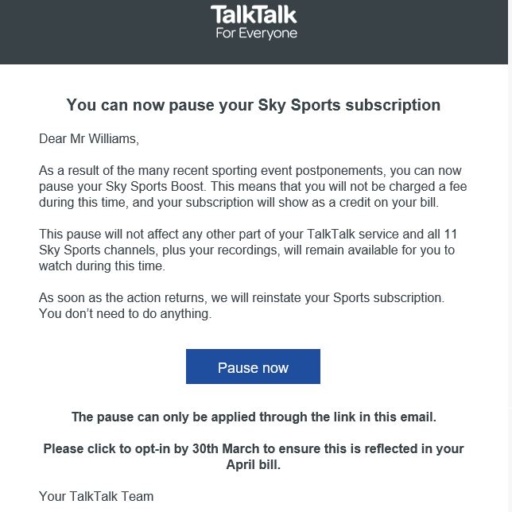Click the "credit on your bill" phrase
The width and height of the screenshot is (512, 512).
(374, 202)
